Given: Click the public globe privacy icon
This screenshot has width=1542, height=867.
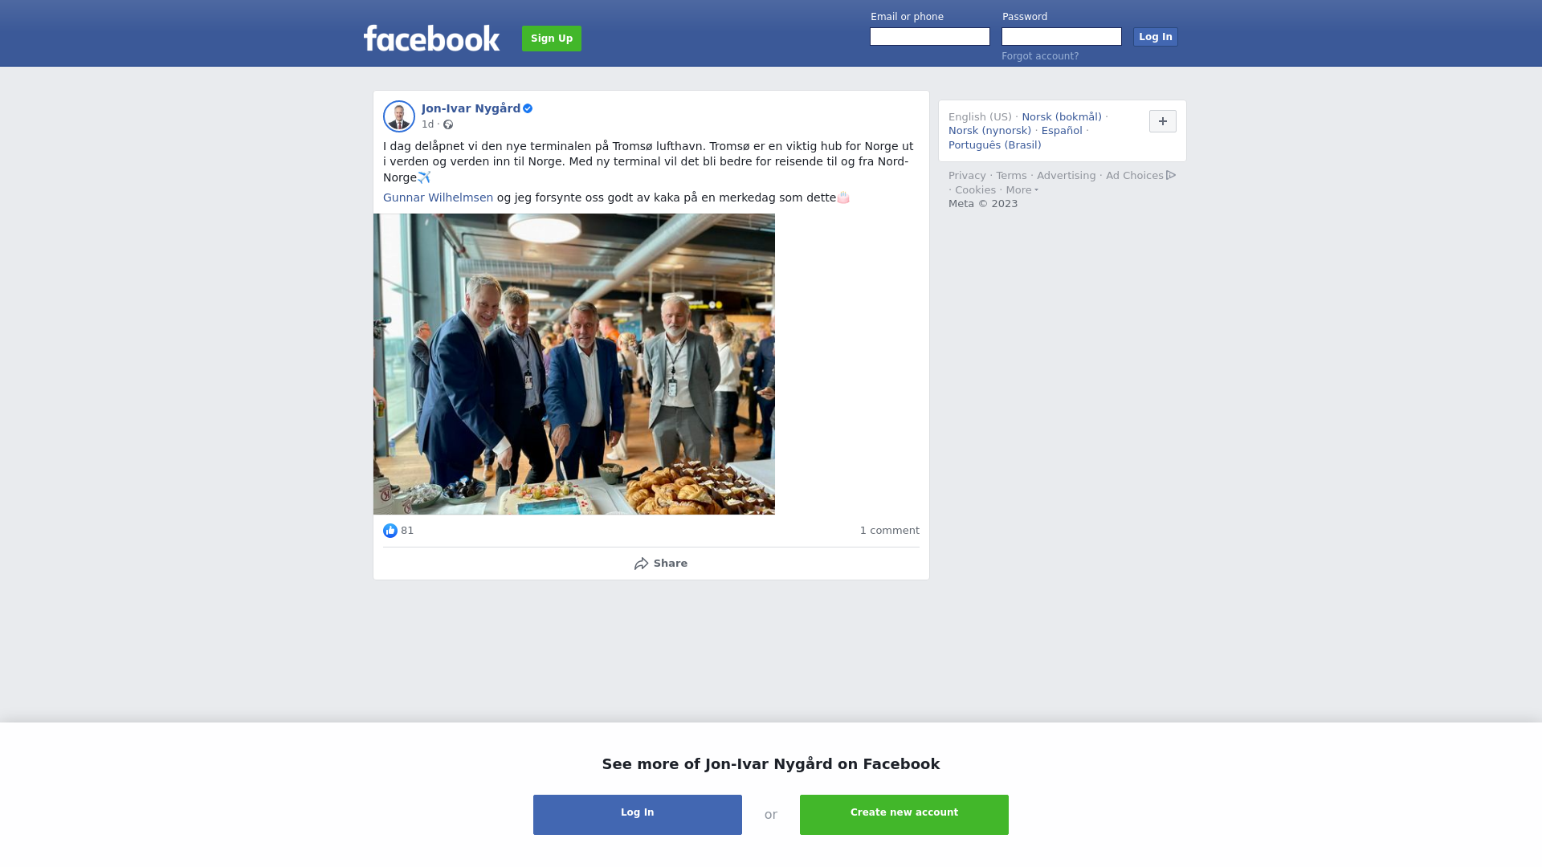Looking at the screenshot, I should pos(448,124).
